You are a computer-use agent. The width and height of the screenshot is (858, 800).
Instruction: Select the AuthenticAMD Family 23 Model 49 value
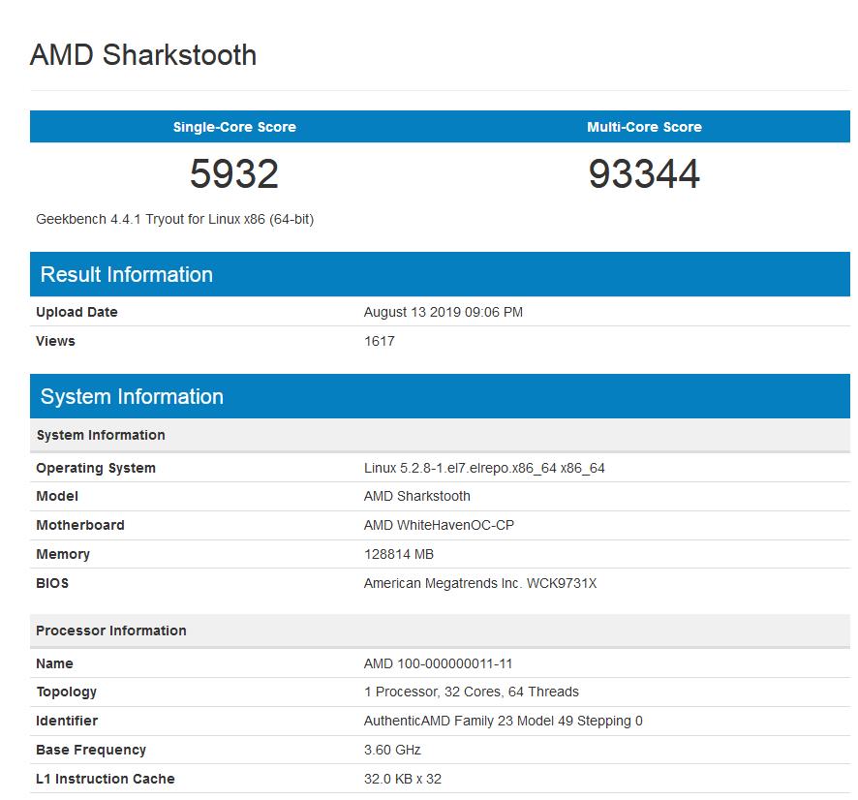tap(504, 722)
